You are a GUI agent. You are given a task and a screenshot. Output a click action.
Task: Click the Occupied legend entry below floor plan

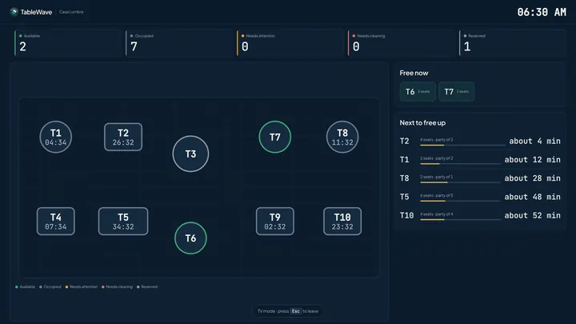pyautogui.click(x=50, y=287)
